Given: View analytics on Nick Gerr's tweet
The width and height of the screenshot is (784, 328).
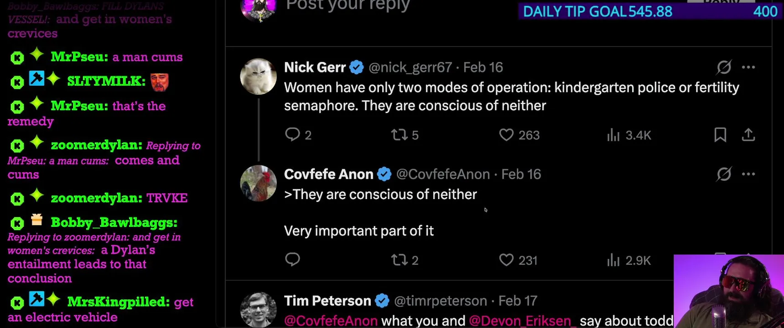Looking at the screenshot, I should pos(613,135).
